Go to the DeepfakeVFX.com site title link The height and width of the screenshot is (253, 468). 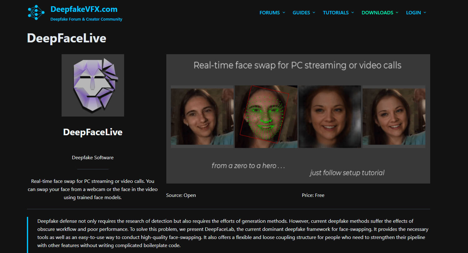coord(84,9)
